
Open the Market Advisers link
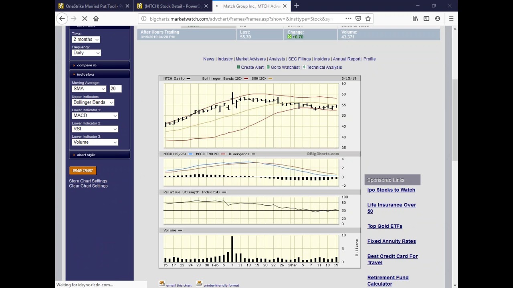pyautogui.click(x=250, y=59)
